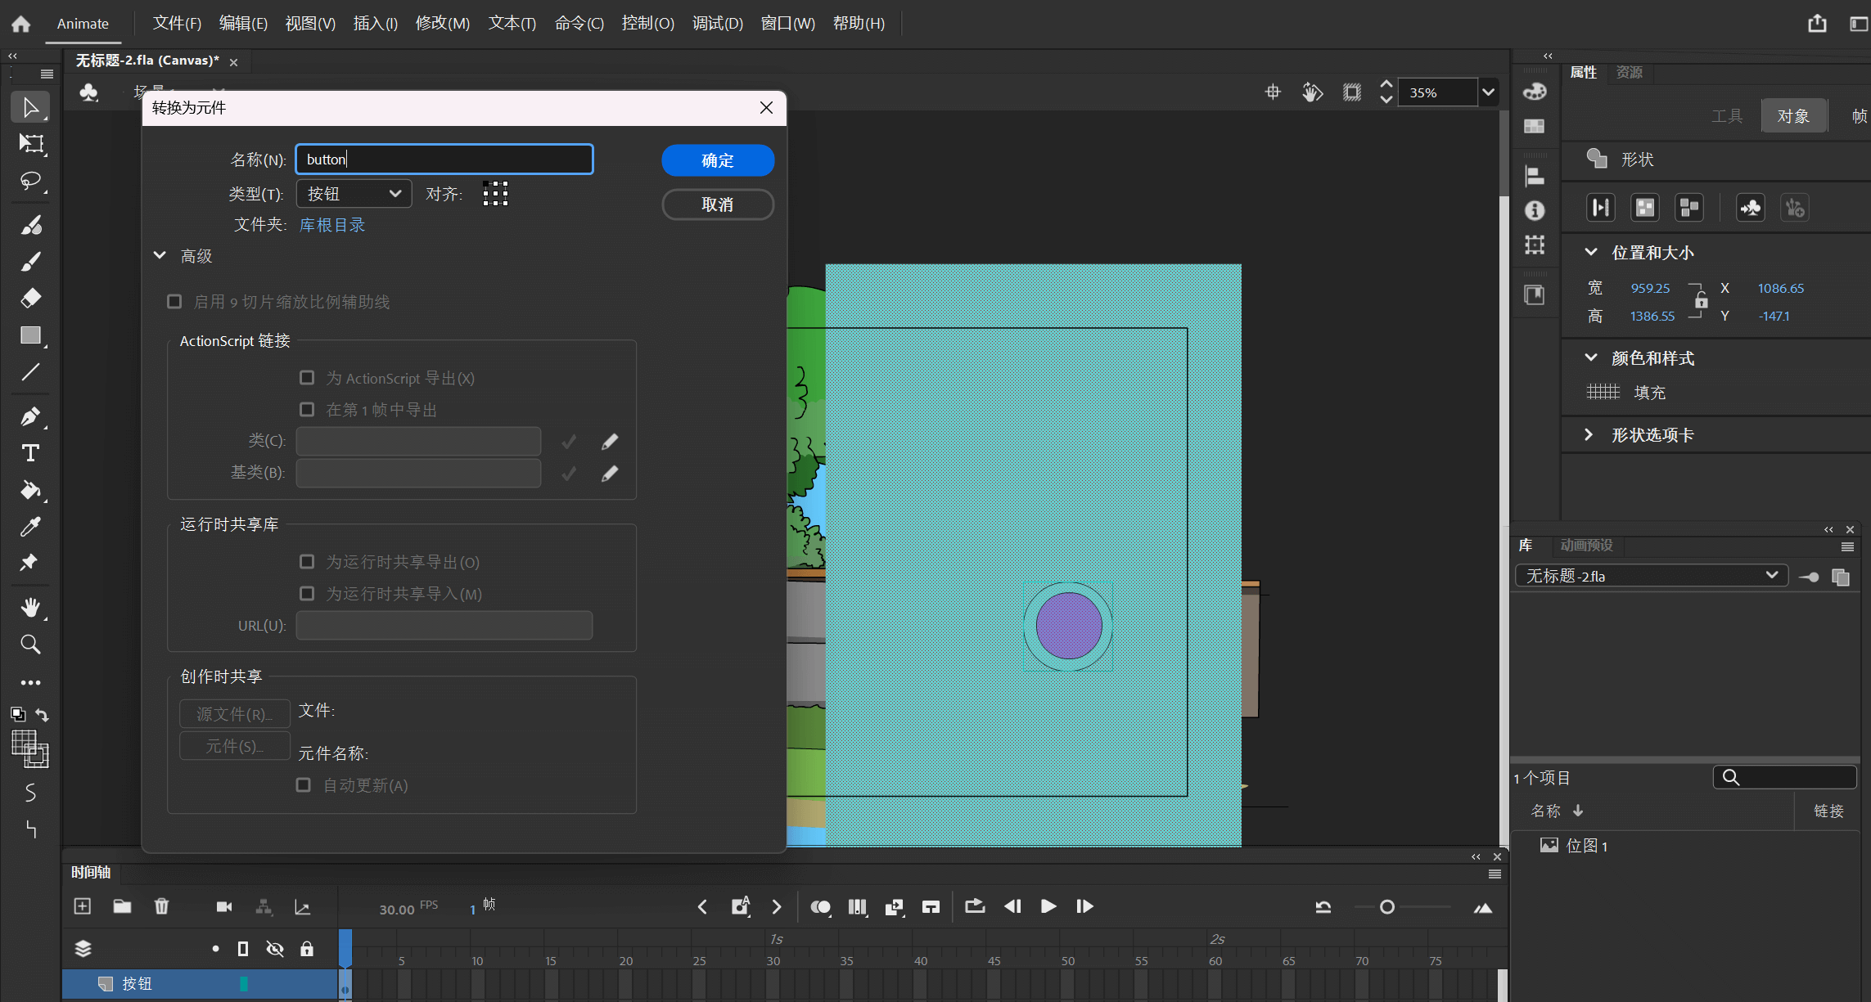Open the Modify menu

pos(443,24)
